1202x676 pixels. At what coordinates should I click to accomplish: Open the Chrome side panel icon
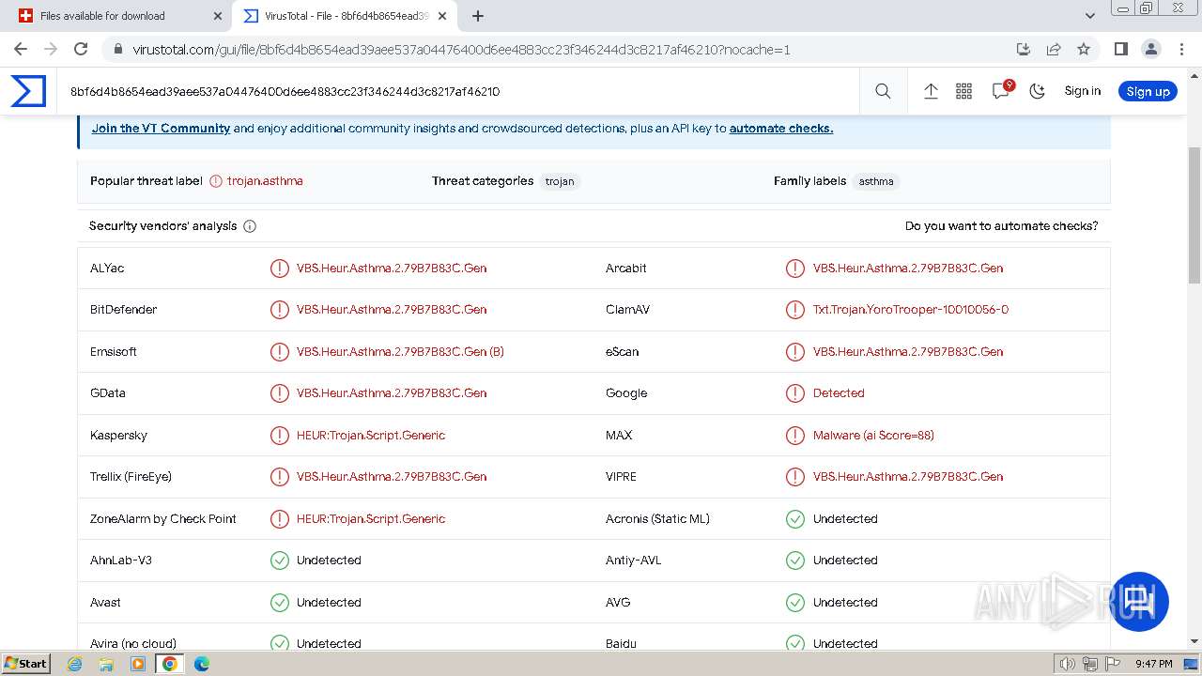pyautogui.click(x=1120, y=49)
